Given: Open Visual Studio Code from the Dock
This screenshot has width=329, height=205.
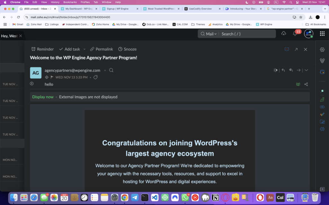Looking at the screenshot, I should point(155,197).
